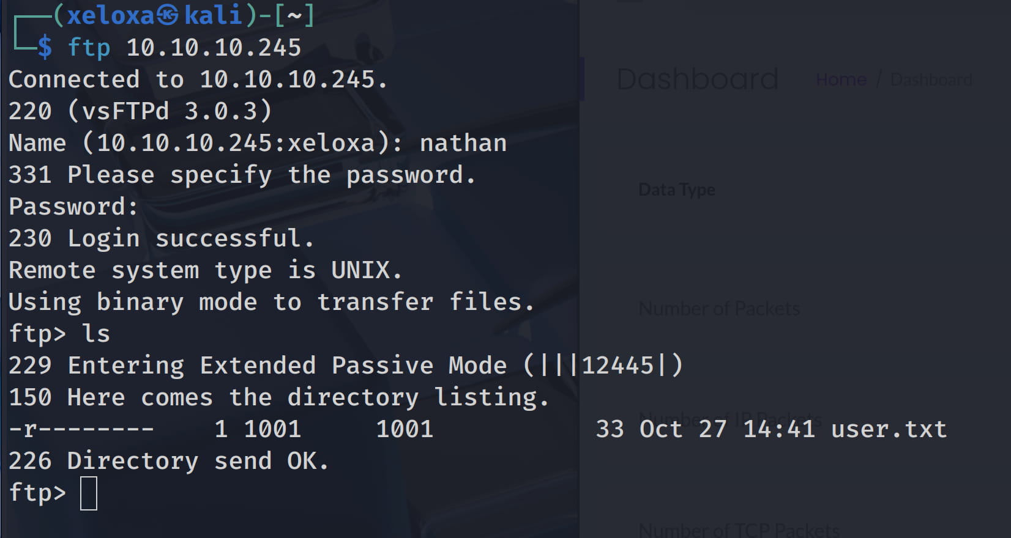This screenshot has height=538, width=1011.
Task: Click the Dashboard breadcrumb item
Action: click(931, 79)
